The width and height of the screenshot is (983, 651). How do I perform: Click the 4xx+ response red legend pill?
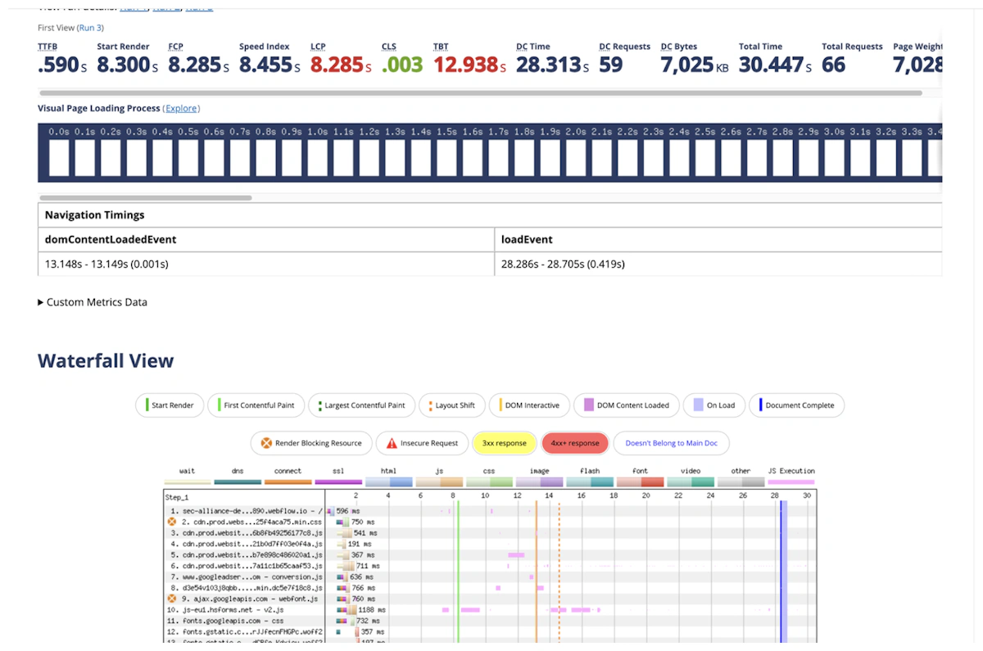[575, 443]
